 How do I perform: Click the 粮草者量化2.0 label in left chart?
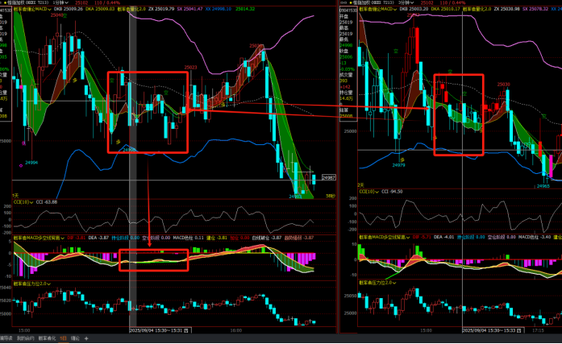133,10
